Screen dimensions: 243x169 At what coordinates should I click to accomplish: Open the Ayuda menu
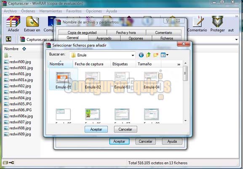pyautogui.click(x=112, y=11)
